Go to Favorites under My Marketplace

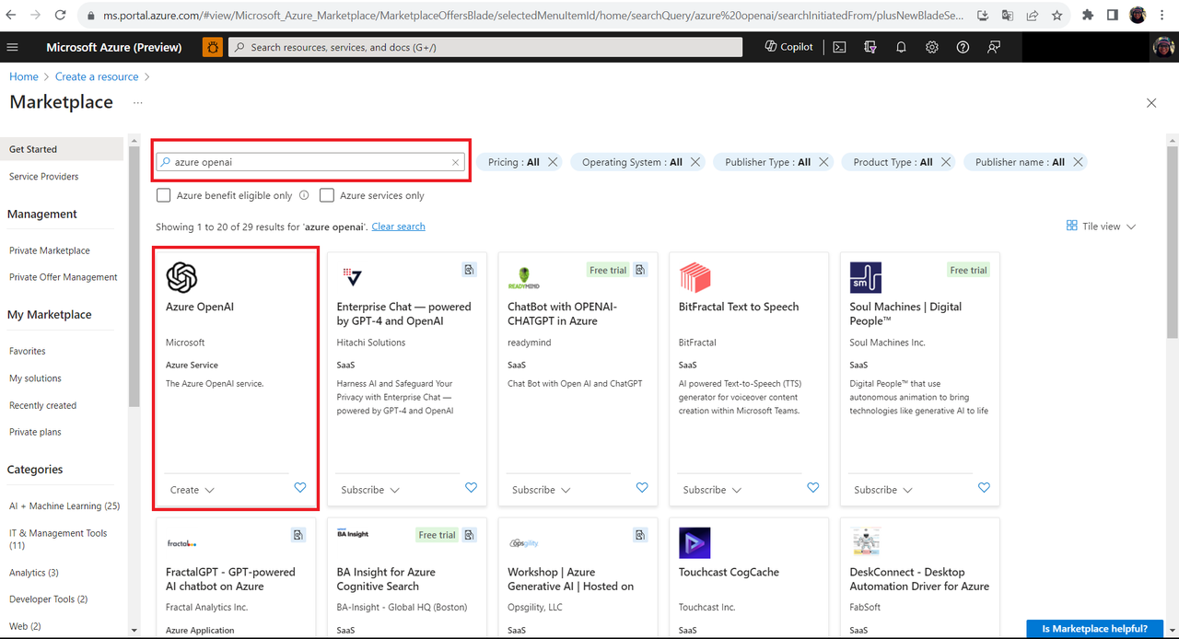[x=28, y=351]
